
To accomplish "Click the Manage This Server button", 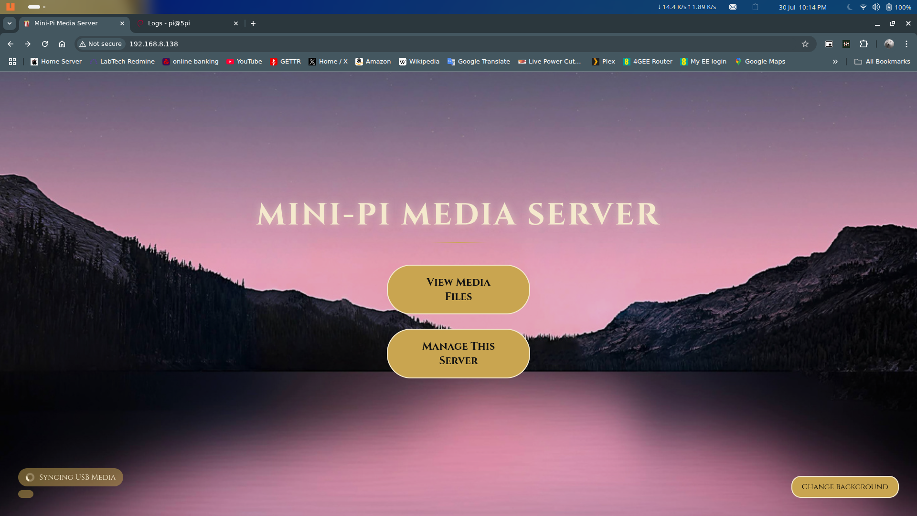I will [458, 353].
